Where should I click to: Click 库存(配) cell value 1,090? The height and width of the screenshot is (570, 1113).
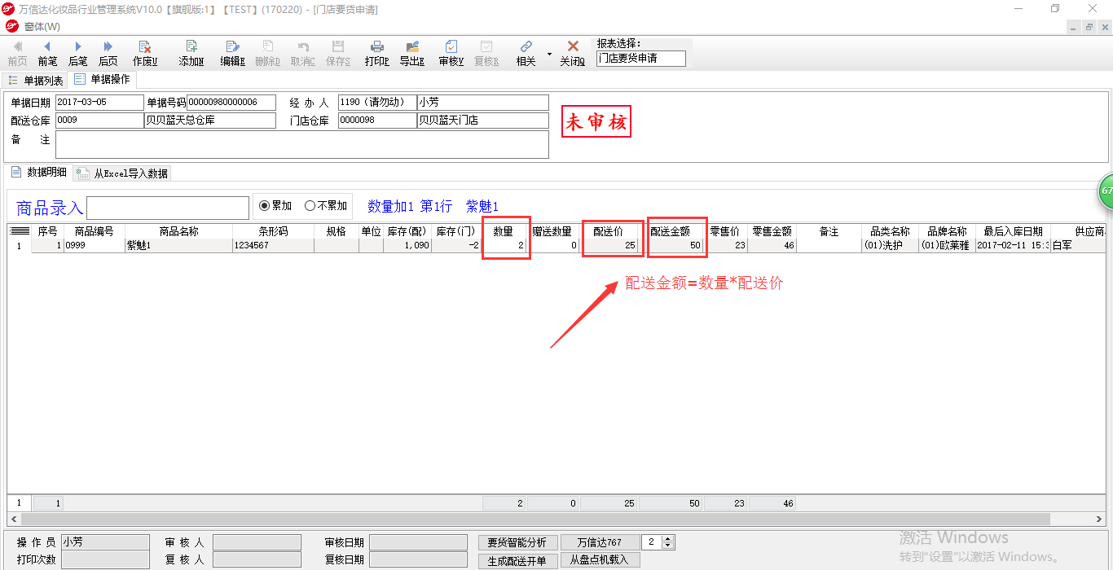pyautogui.click(x=407, y=245)
